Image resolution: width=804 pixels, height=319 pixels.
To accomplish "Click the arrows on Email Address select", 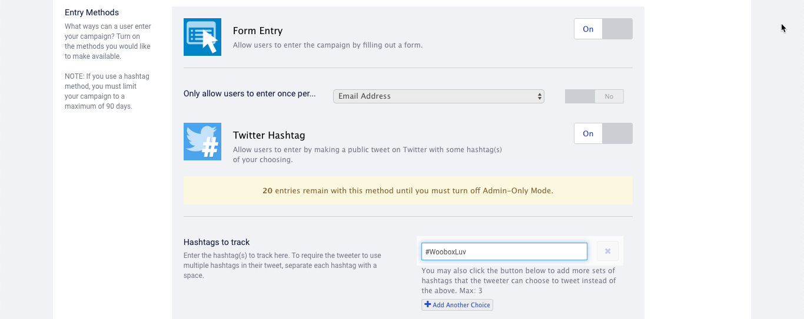I will point(539,96).
